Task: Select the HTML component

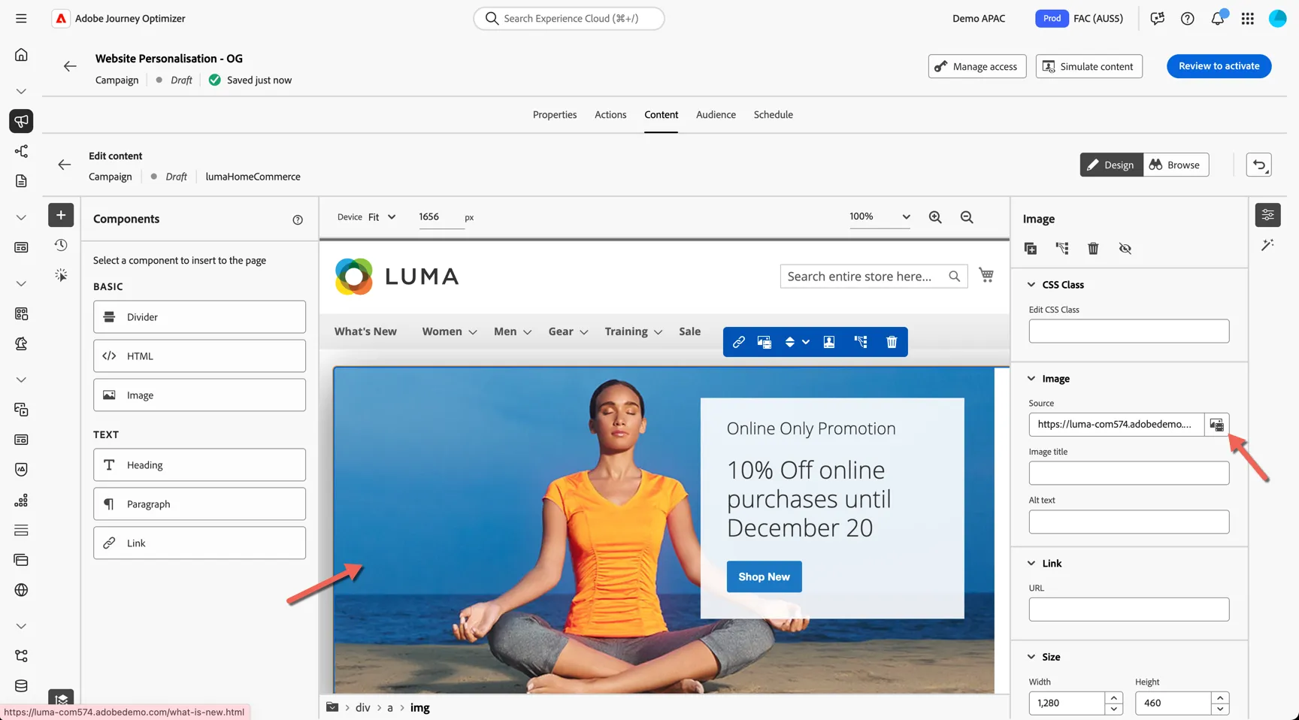Action: tap(199, 356)
